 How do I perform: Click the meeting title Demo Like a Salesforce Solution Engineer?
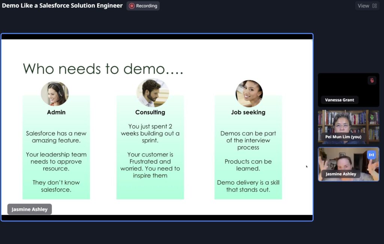pos(62,6)
